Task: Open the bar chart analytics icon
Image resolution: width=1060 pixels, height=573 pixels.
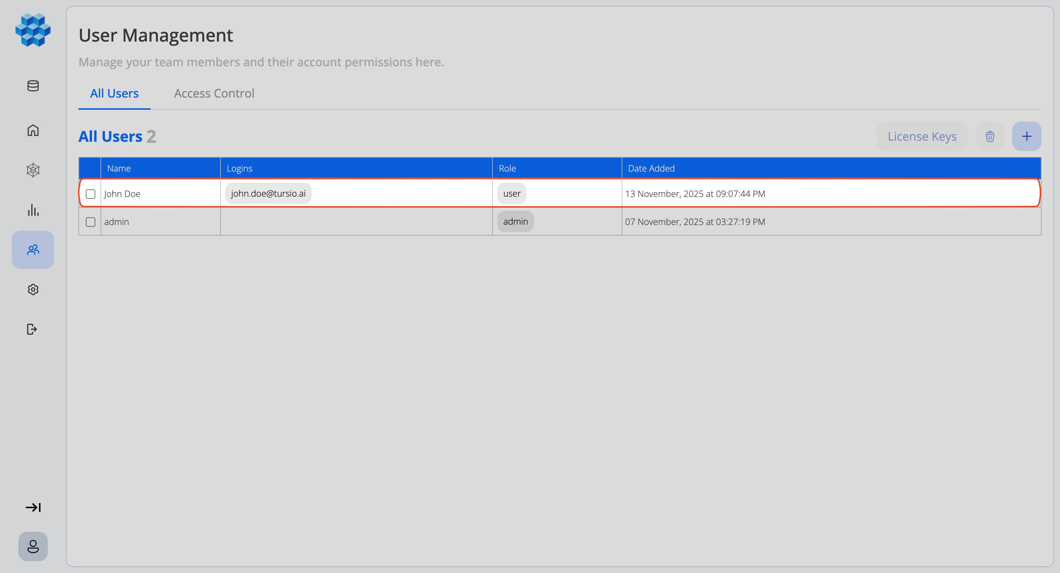Action: coord(33,210)
